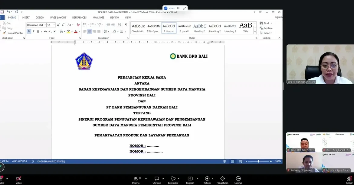Switch to the INSERT ribbon tab
Screen dimensions: 354x185
[26, 18]
